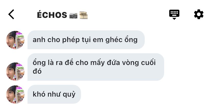Click the camera emoji in the title
Viewport: 211px width, 105px height.
[73, 16]
